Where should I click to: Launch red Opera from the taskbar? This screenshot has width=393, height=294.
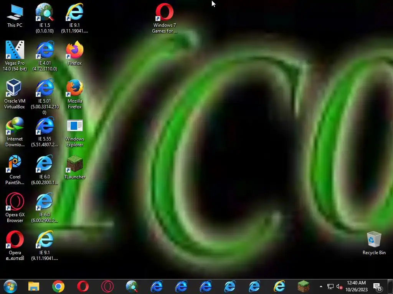tap(83, 286)
